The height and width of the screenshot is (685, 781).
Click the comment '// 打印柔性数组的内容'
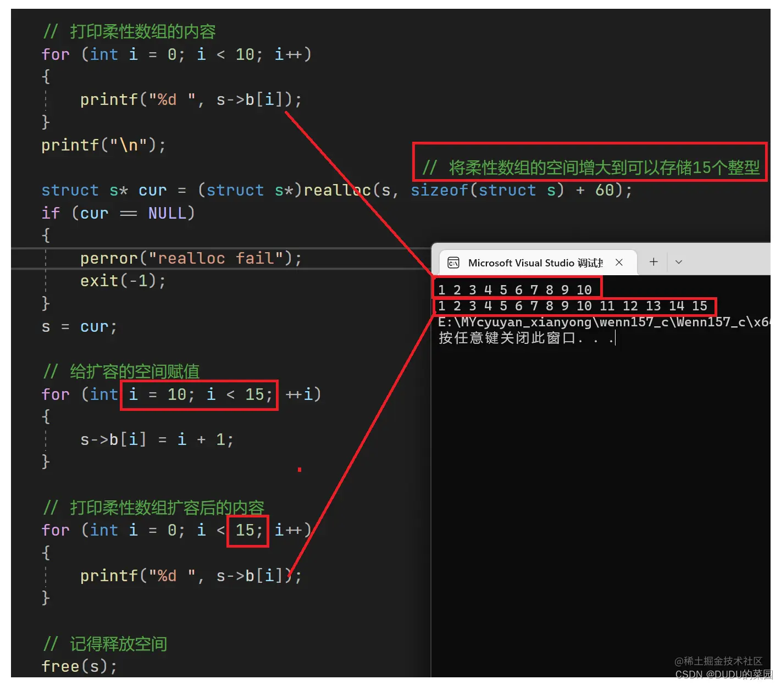130,32
